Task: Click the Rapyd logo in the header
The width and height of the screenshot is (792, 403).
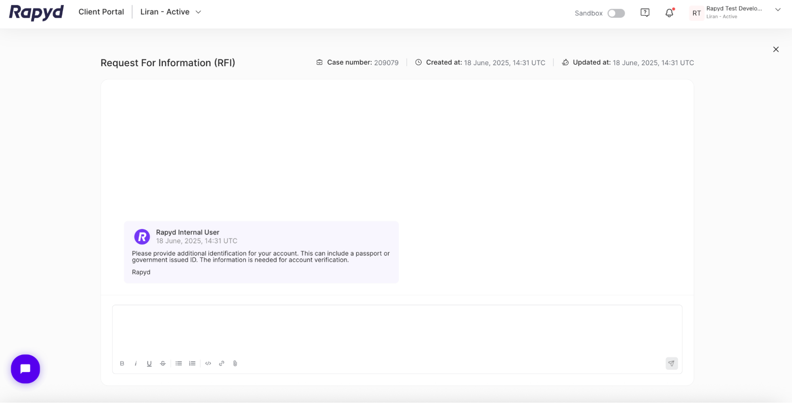Action: 36,12
